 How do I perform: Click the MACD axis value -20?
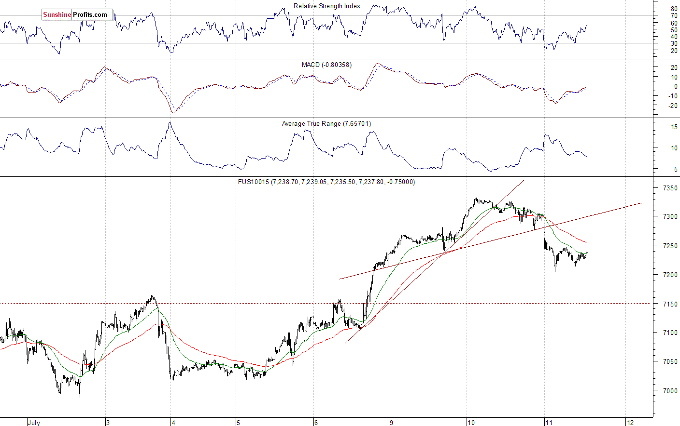tap(673, 106)
